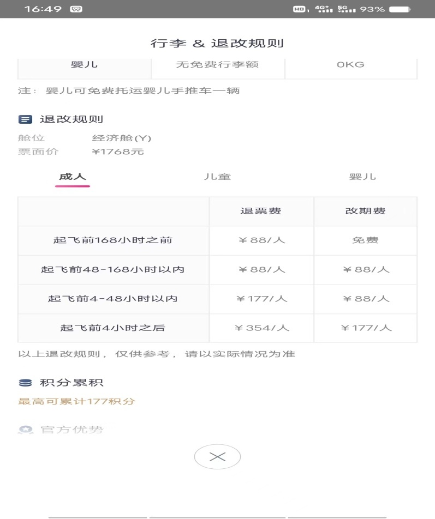Tap the 行李 & 退改规则 title
The width and height of the screenshot is (435, 519).
click(217, 44)
